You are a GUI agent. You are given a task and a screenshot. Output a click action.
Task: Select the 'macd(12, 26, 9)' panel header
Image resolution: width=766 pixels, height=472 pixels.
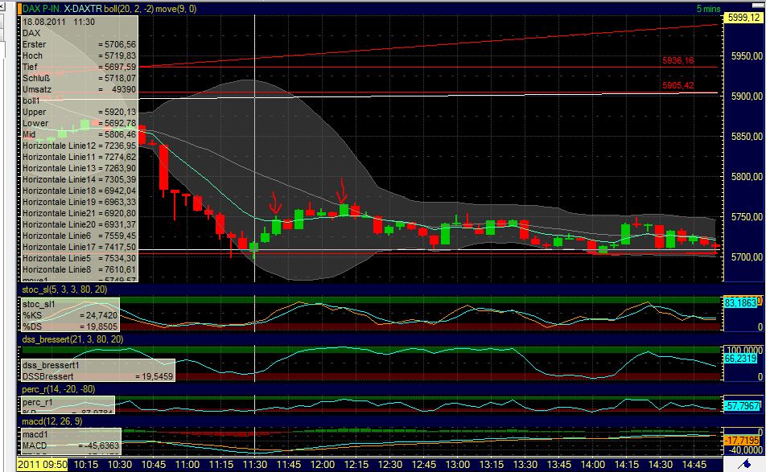(x=51, y=421)
